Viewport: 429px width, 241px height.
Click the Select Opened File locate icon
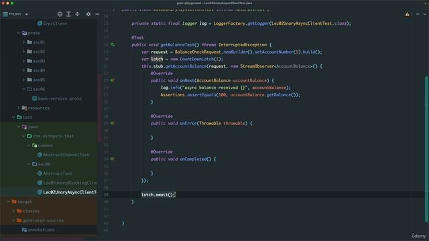[60, 14]
